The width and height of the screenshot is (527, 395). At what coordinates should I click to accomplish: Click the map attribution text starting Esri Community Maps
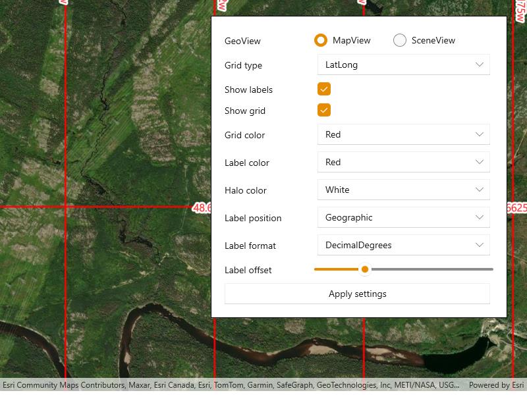231,385
